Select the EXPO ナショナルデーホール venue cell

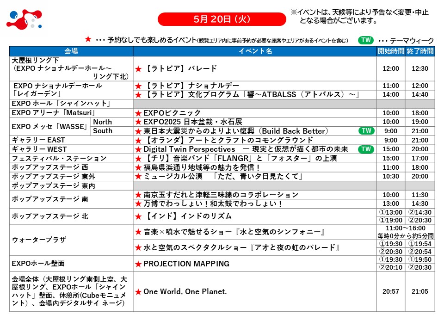tap(71, 90)
